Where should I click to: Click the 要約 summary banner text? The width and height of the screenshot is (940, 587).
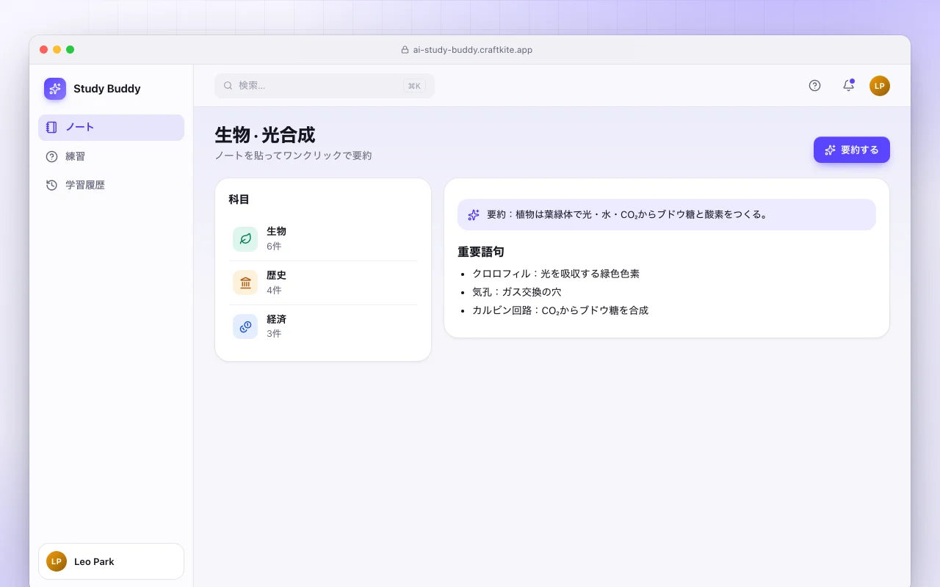tap(627, 215)
